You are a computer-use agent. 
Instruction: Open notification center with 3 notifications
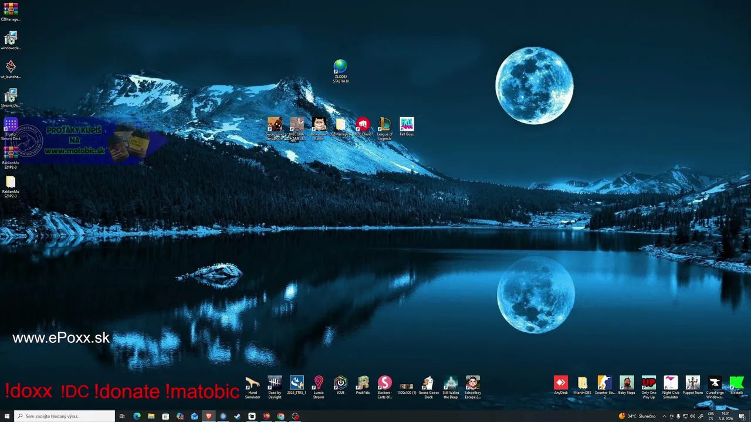pos(742,416)
